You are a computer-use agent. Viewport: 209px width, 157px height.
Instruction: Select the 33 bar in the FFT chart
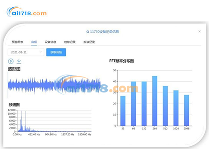[x=123, y=111]
